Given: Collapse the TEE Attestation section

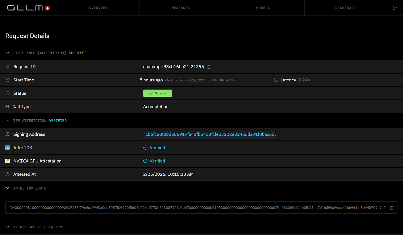Looking at the screenshot, I should (x=8, y=121).
